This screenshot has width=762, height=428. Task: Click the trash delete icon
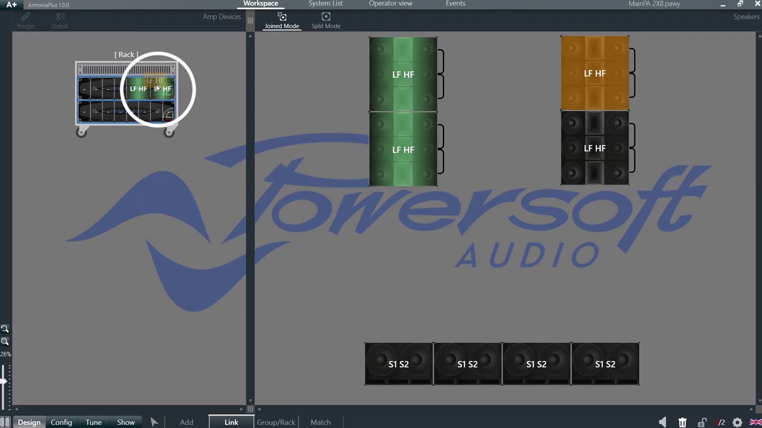point(682,422)
